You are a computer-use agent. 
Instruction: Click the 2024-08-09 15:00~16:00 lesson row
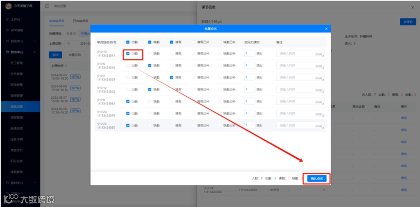click(x=70, y=77)
